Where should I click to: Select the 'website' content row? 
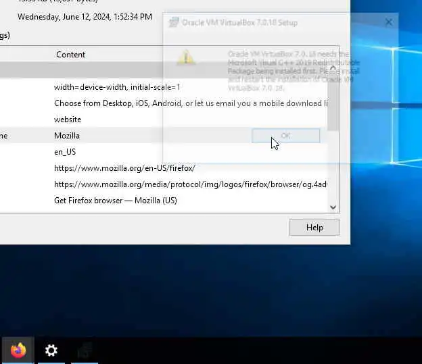click(164, 120)
